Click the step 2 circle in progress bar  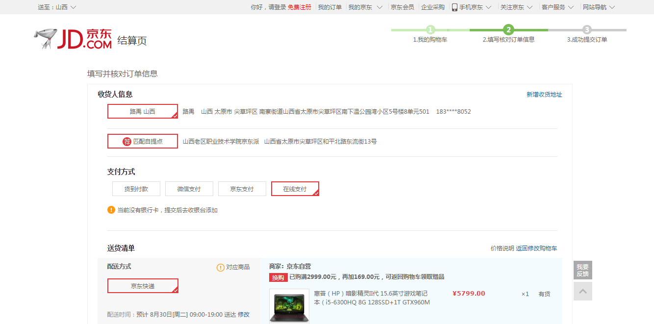click(x=508, y=30)
